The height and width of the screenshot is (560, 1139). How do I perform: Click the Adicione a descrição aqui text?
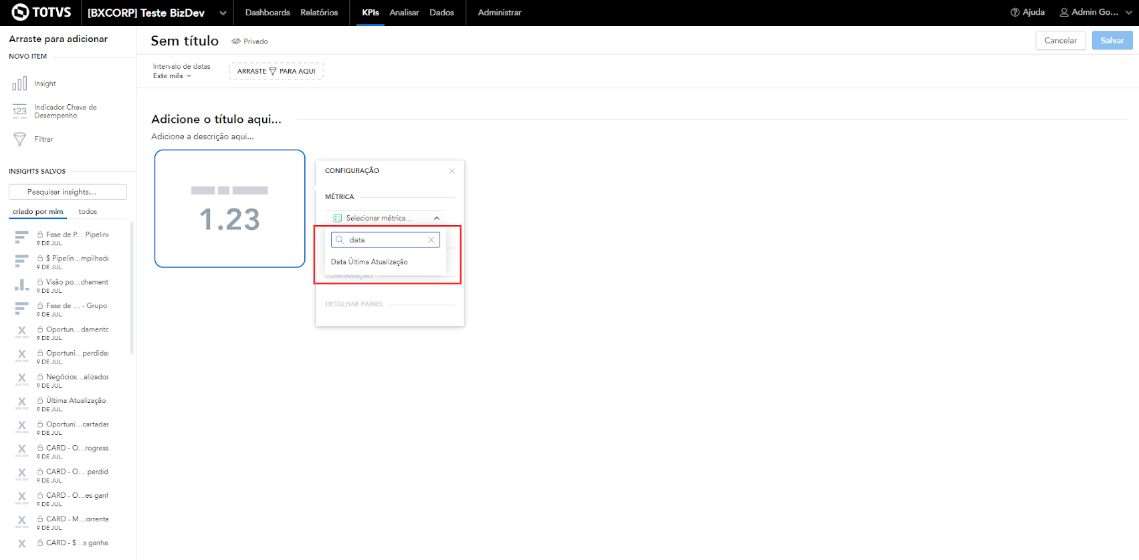pyautogui.click(x=203, y=136)
